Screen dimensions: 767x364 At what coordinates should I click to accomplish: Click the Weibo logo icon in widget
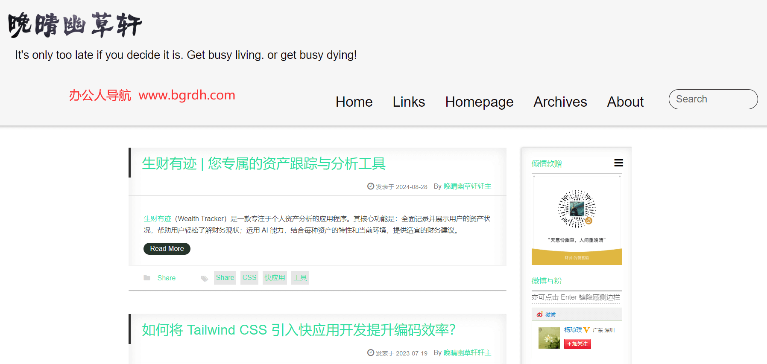point(540,314)
